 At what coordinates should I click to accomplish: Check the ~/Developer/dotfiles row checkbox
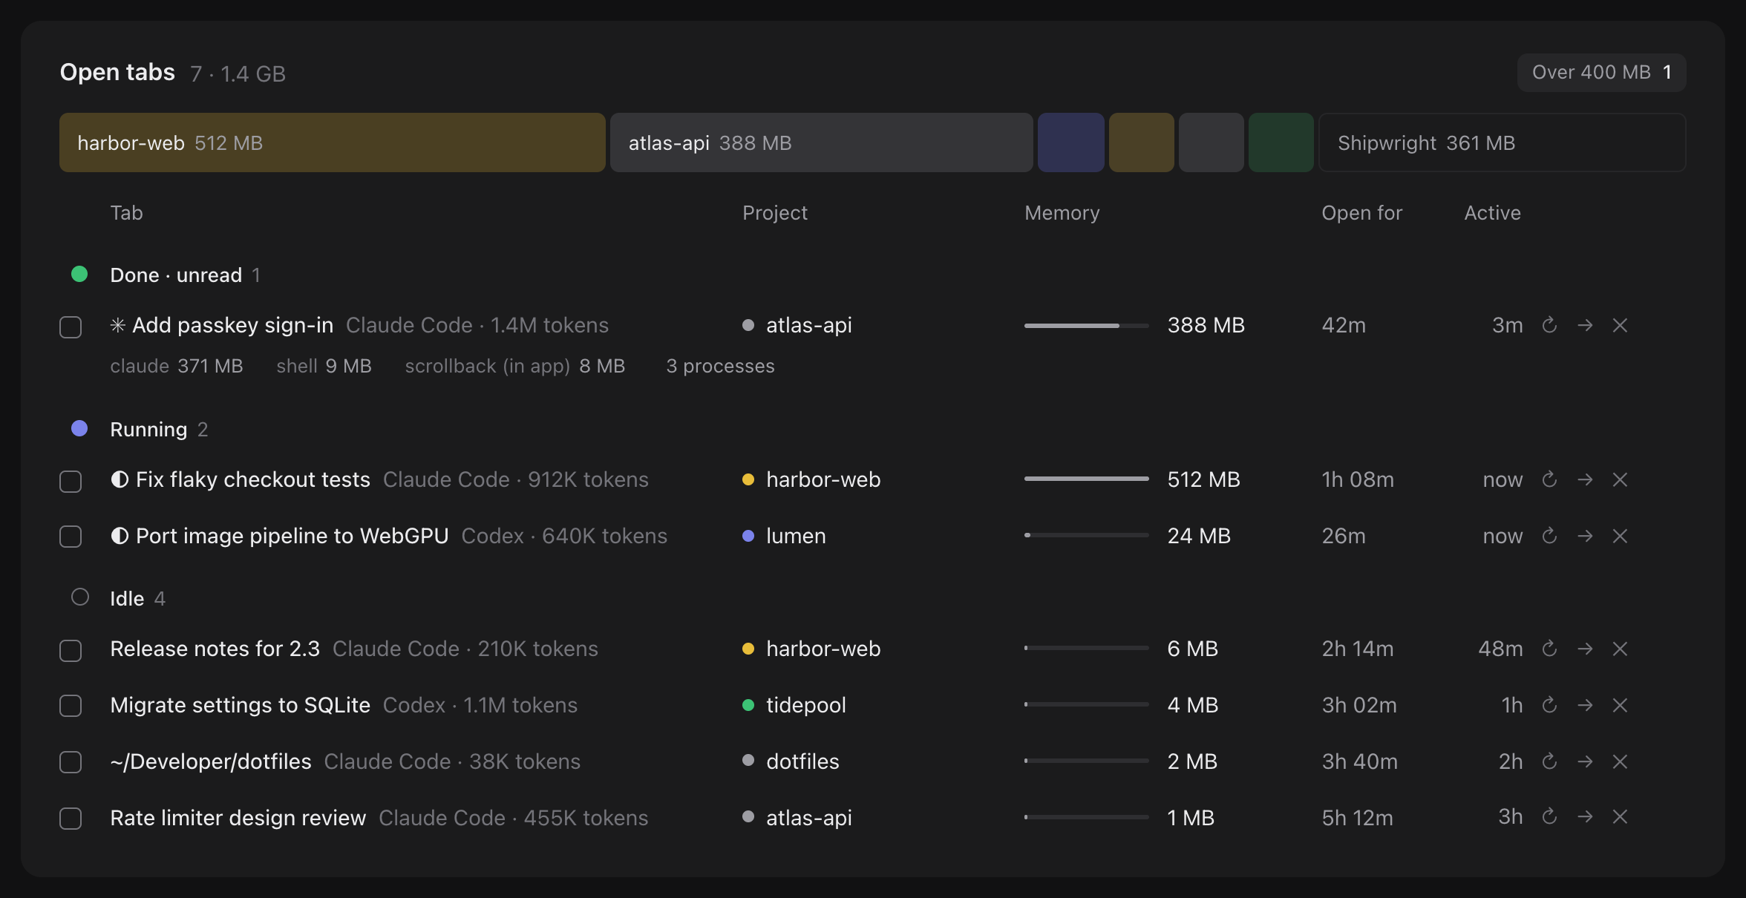coord(71,762)
